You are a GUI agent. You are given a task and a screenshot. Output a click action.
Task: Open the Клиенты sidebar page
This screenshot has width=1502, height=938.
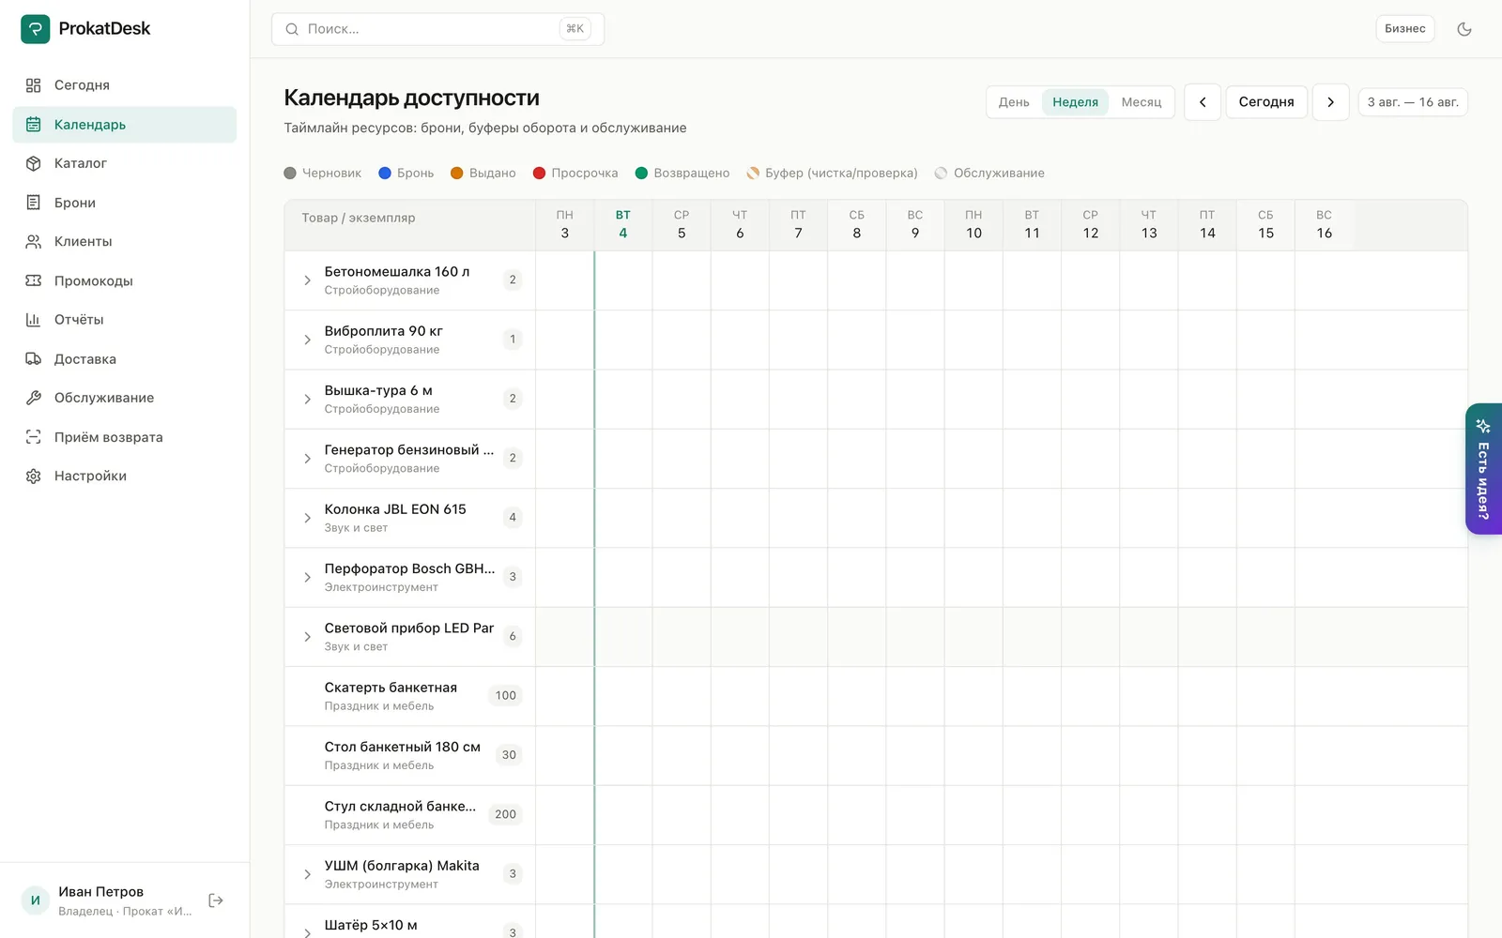point(125,242)
